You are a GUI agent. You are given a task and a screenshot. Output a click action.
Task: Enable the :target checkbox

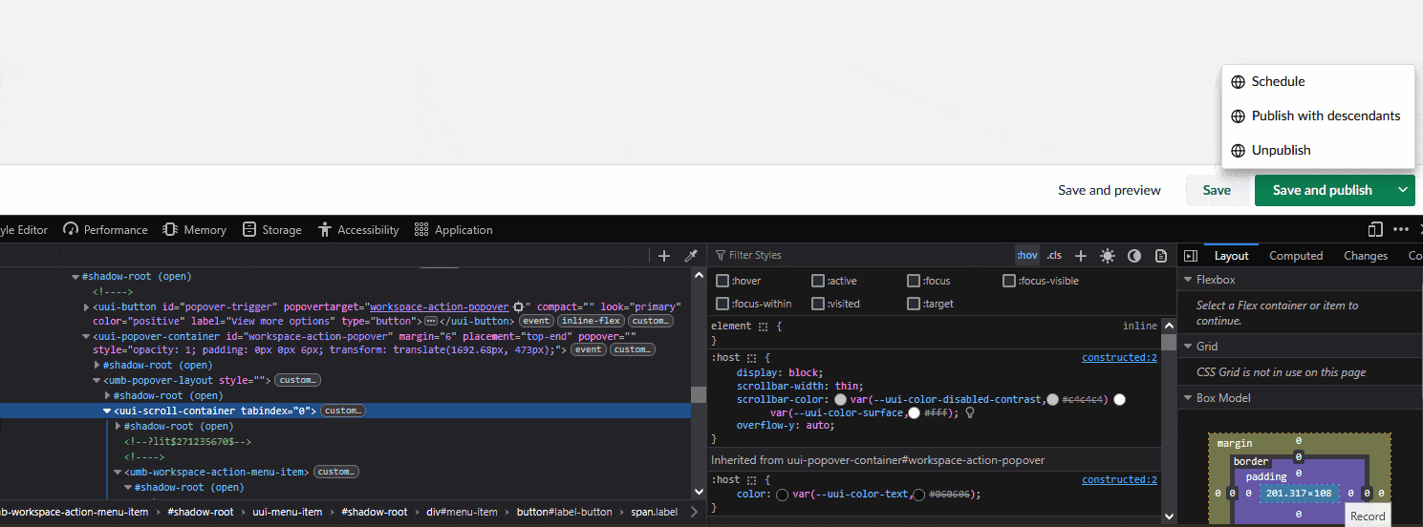tap(914, 304)
